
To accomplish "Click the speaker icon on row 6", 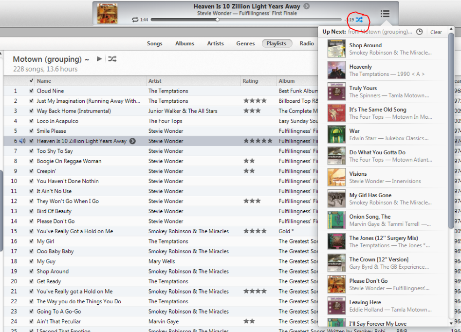I will 22,141.
